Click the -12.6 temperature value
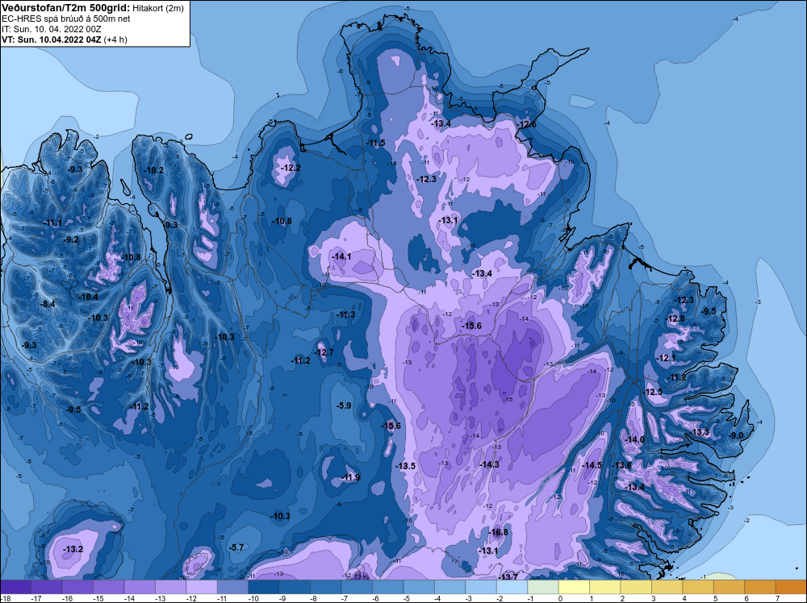Screen dimensions: 807x603 tap(526, 124)
